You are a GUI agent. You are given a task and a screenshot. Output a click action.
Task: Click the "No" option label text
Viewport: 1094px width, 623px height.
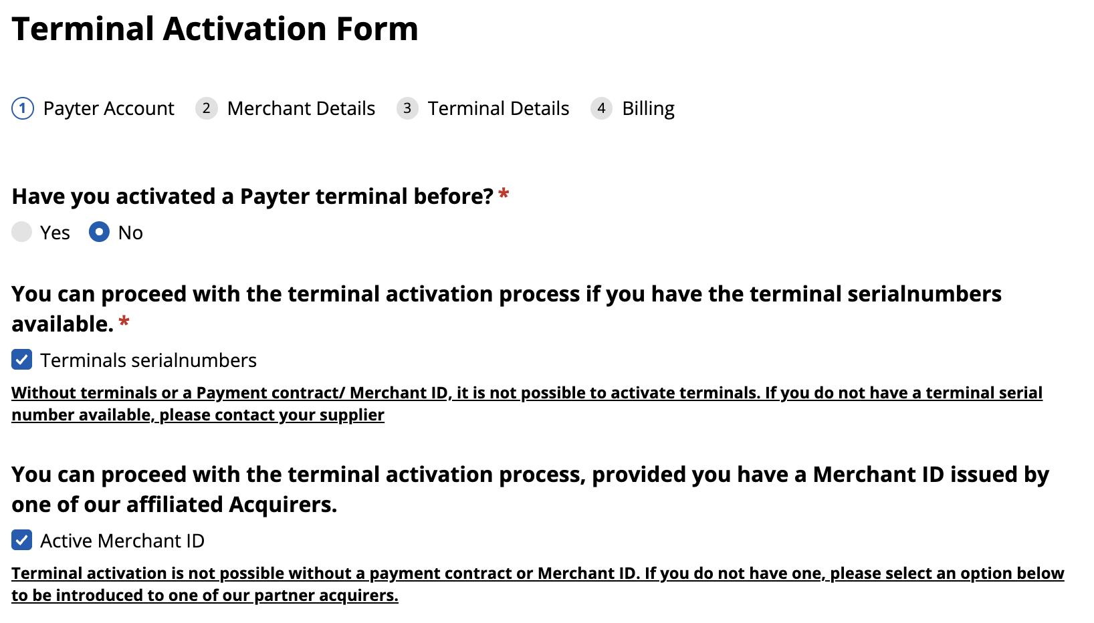130,233
